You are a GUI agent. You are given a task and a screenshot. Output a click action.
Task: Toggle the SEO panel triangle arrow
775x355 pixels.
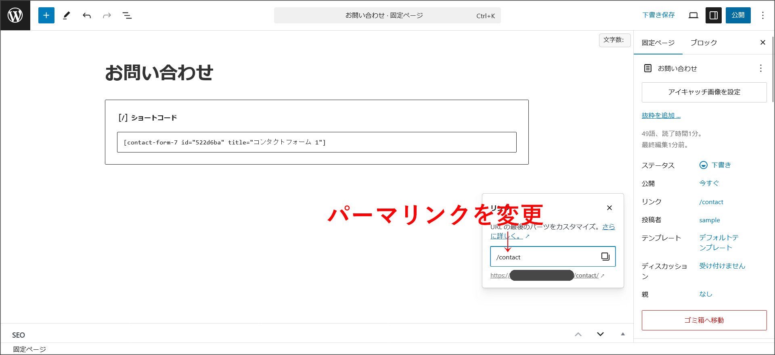[x=622, y=334]
